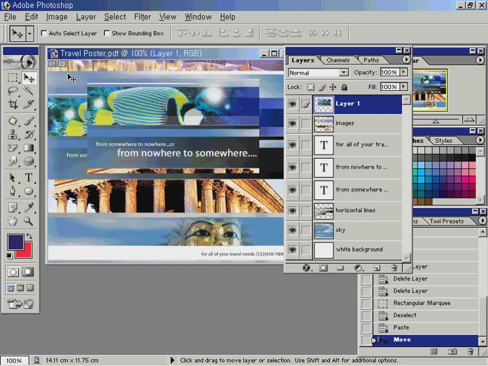Hide the white background layer

[x=292, y=249]
